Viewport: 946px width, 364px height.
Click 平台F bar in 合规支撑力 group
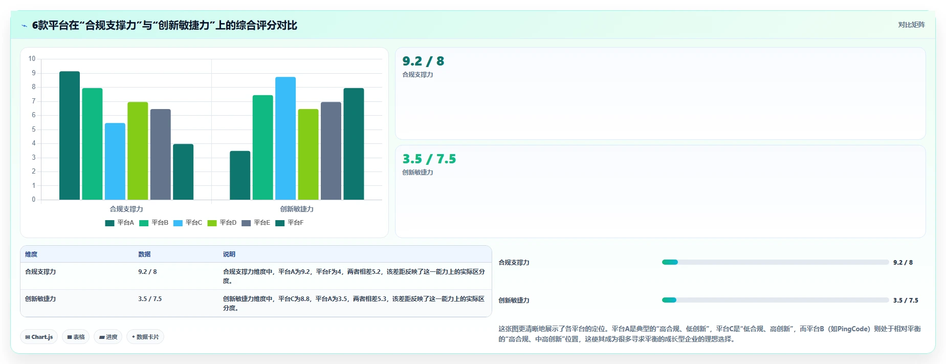(x=183, y=172)
